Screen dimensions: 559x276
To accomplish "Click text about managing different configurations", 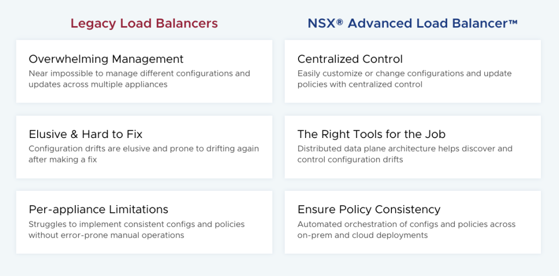I will tap(139, 73).
